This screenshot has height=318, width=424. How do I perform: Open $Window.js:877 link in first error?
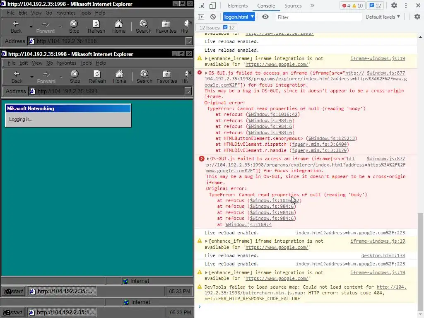pos(386,73)
